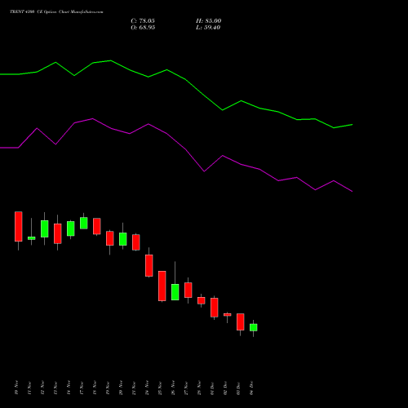The image size is (408, 408).
Task: Select the close value 'C: 78.05'
Action: 143,21
